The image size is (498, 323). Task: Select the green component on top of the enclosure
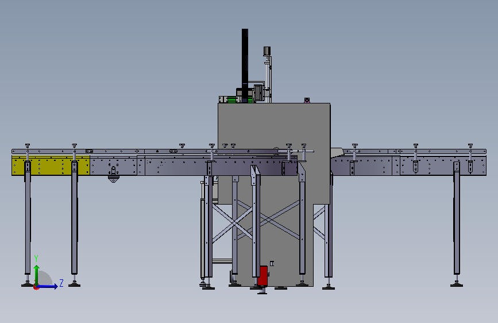(233, 100)
